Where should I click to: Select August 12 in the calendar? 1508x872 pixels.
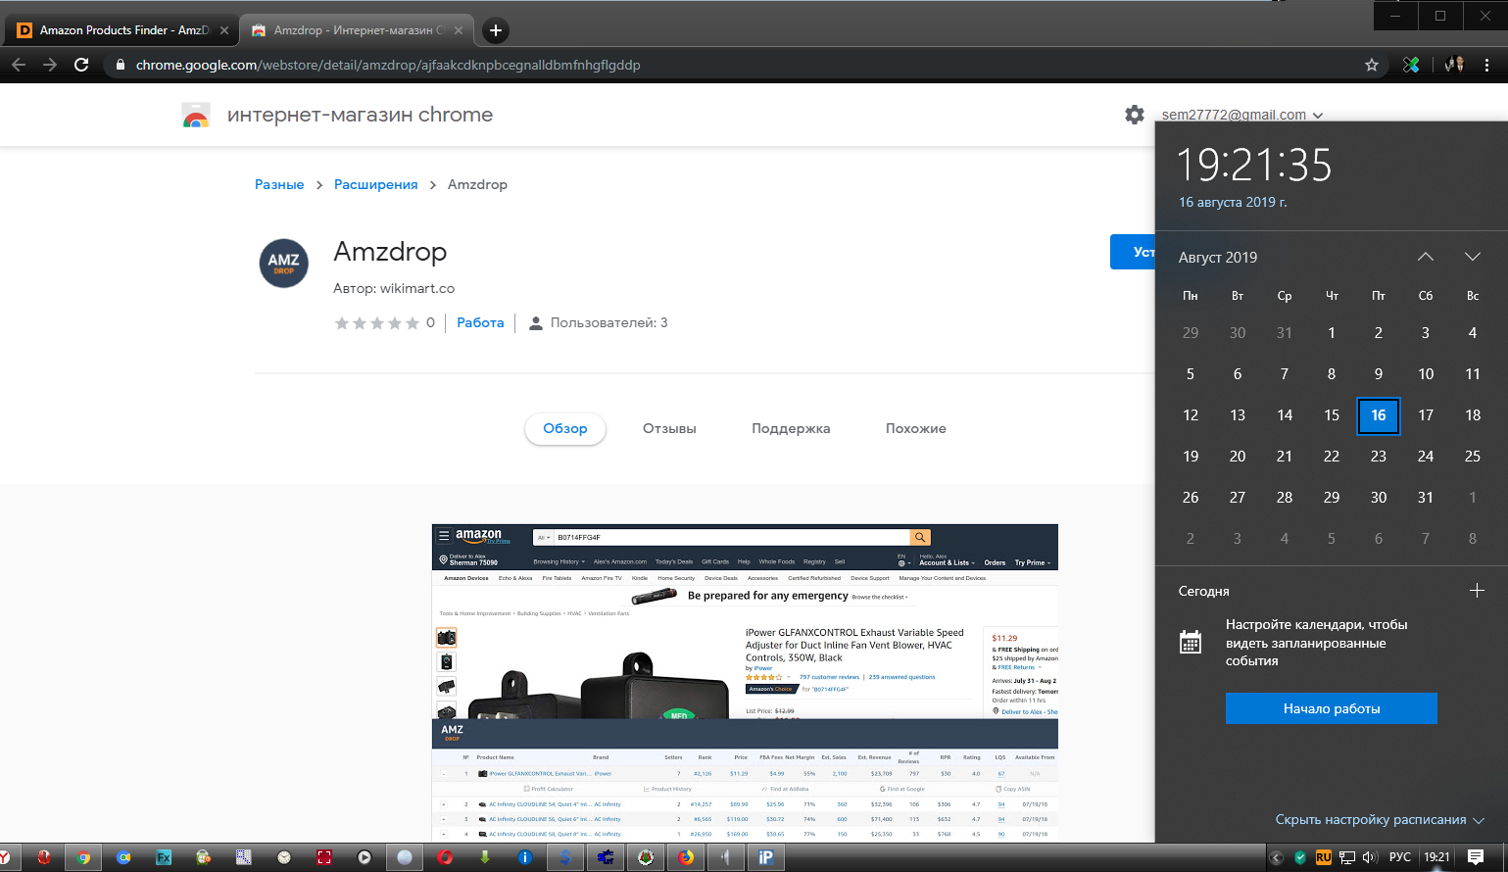click(x=1191, y=415)
